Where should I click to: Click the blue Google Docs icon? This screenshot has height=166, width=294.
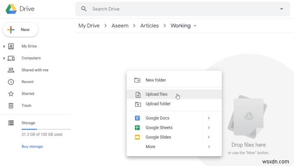[x=137, y=118]
